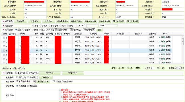Open the 详细 pencil icon for row 3
The width and height of the screenshot is (185, 102).
160,46
